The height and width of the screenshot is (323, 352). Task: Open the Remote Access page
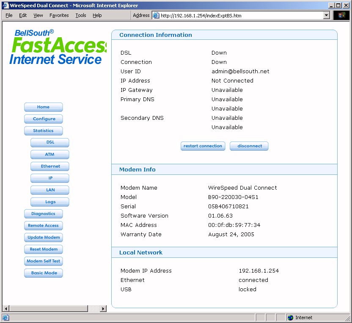[43, 226]
